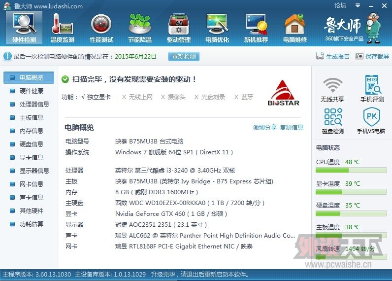Click the 生成报告 report icon
The image size is (392, 281).
click(x=320, y=56)
